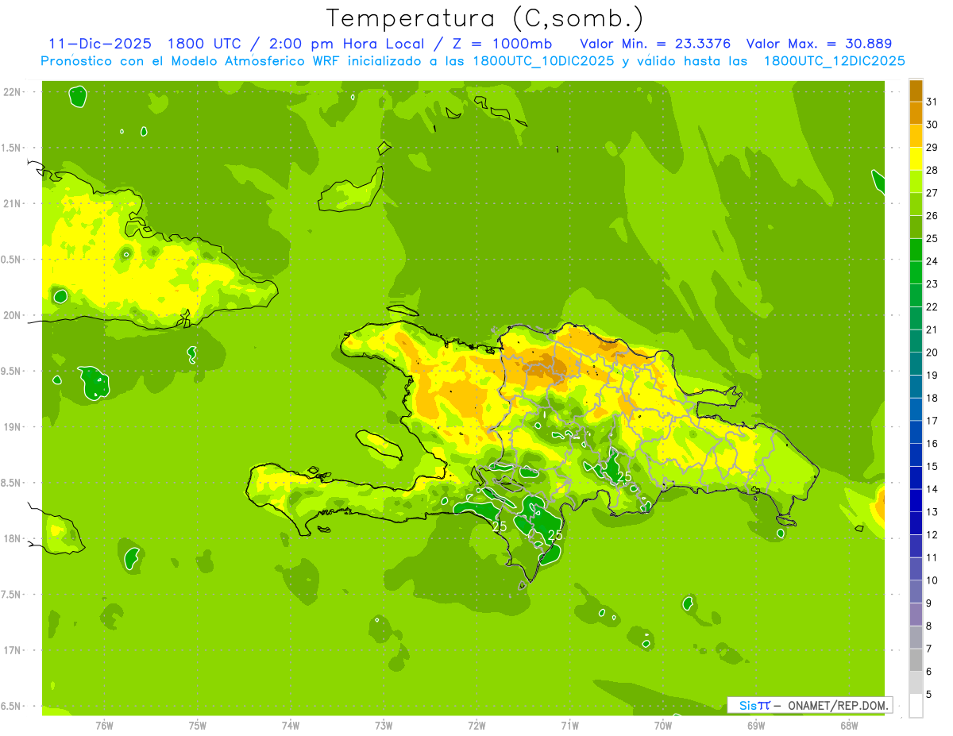Screen dimensions: 953x736
Task: Click the 21N latitude label
Action: (14, 203)
